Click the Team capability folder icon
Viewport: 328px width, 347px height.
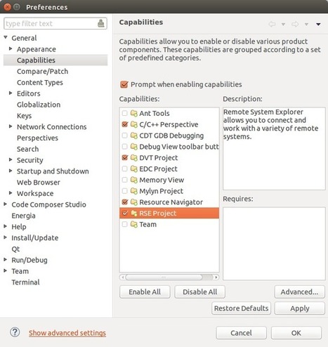pyautogui.click(x=133, y=224)
